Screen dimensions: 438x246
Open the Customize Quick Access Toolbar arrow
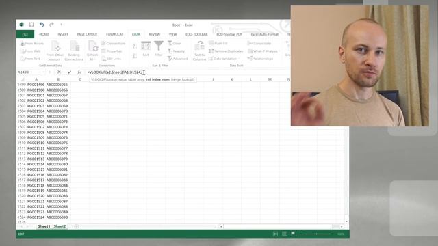[61, 25]
